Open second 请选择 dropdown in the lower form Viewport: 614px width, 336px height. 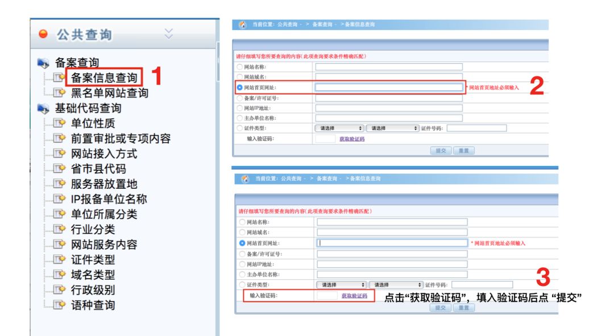396,285
